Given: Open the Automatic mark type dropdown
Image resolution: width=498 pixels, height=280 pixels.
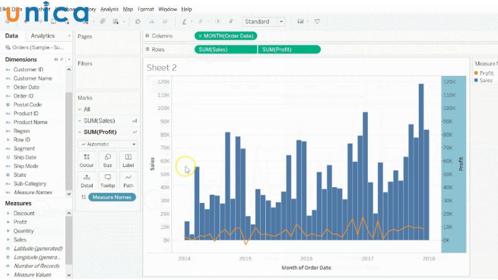Looking at the screenshot, I should pyautogui.click(x=108, y=144).
